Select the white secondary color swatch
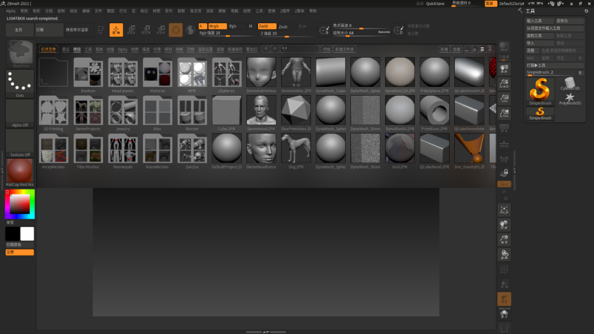 (x=27, y=234)
